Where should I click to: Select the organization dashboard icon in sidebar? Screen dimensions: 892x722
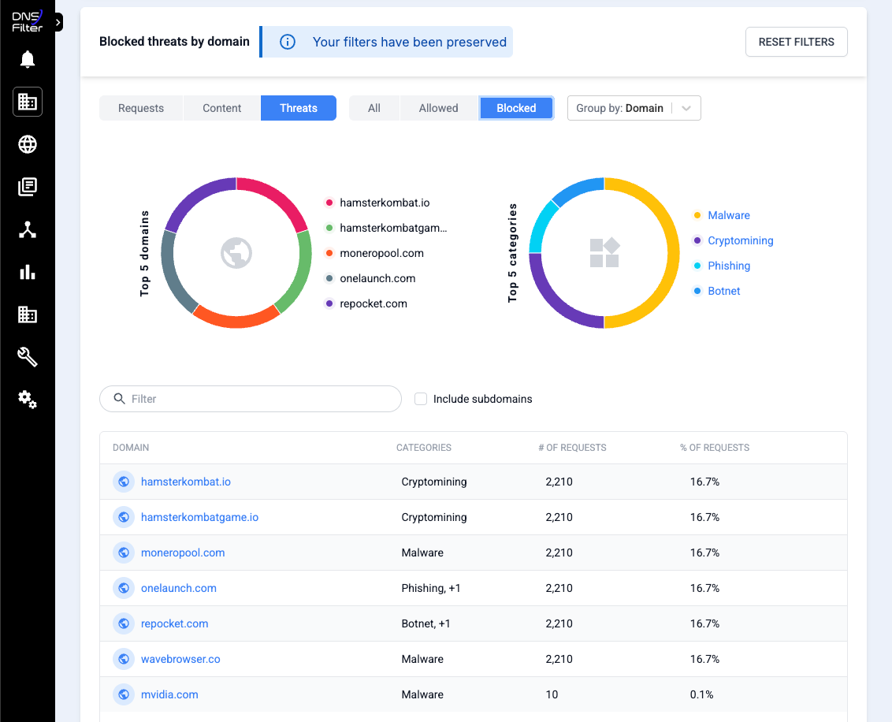coord(27,102)
